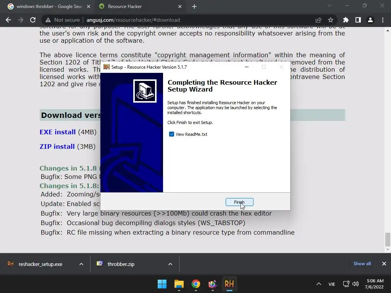Click the Not secure warning icon
Viewport: 391px width, 293px height.
point(48,20)
